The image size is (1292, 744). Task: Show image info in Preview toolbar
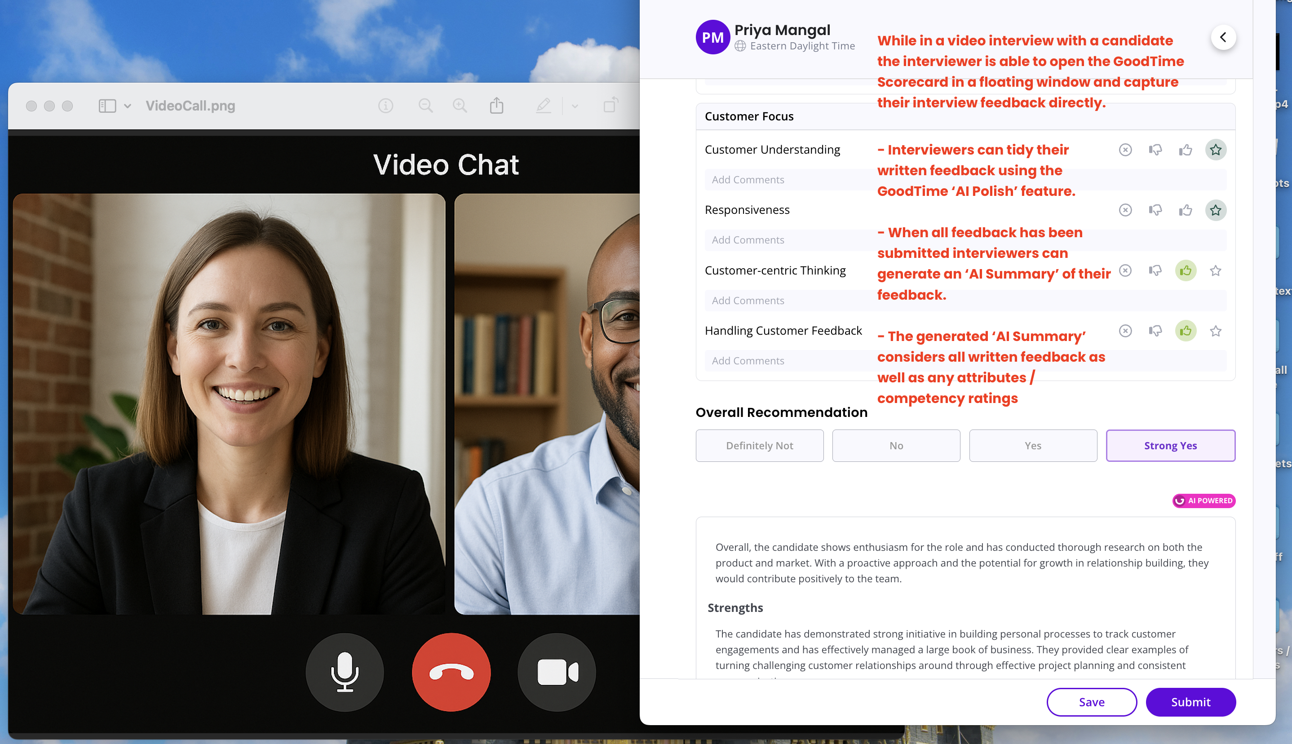386,106
